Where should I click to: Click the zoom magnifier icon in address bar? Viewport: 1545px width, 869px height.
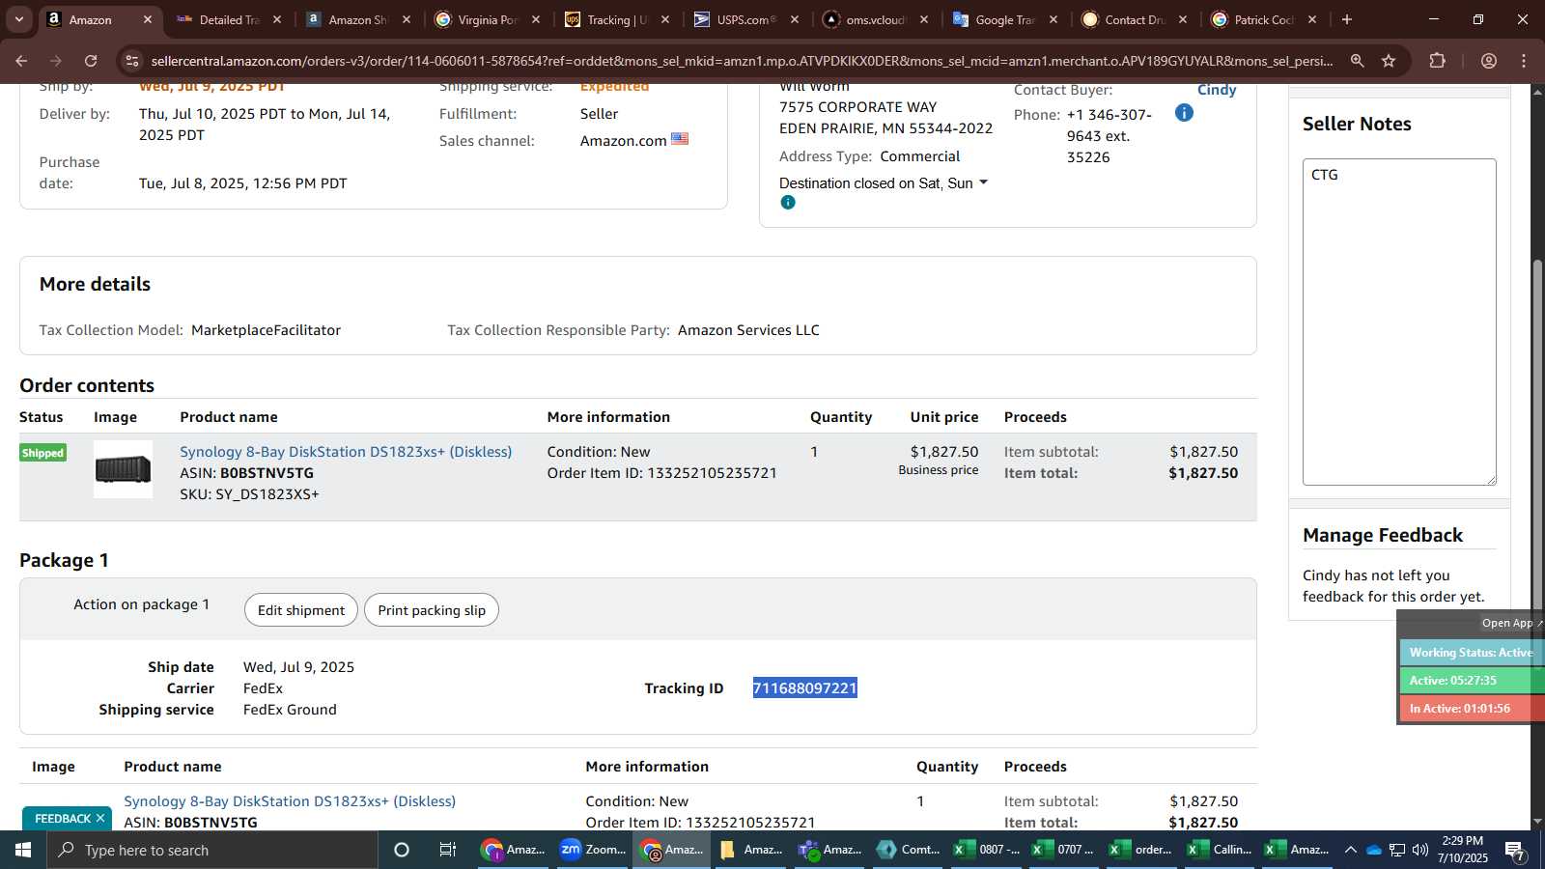(1357, 61)
